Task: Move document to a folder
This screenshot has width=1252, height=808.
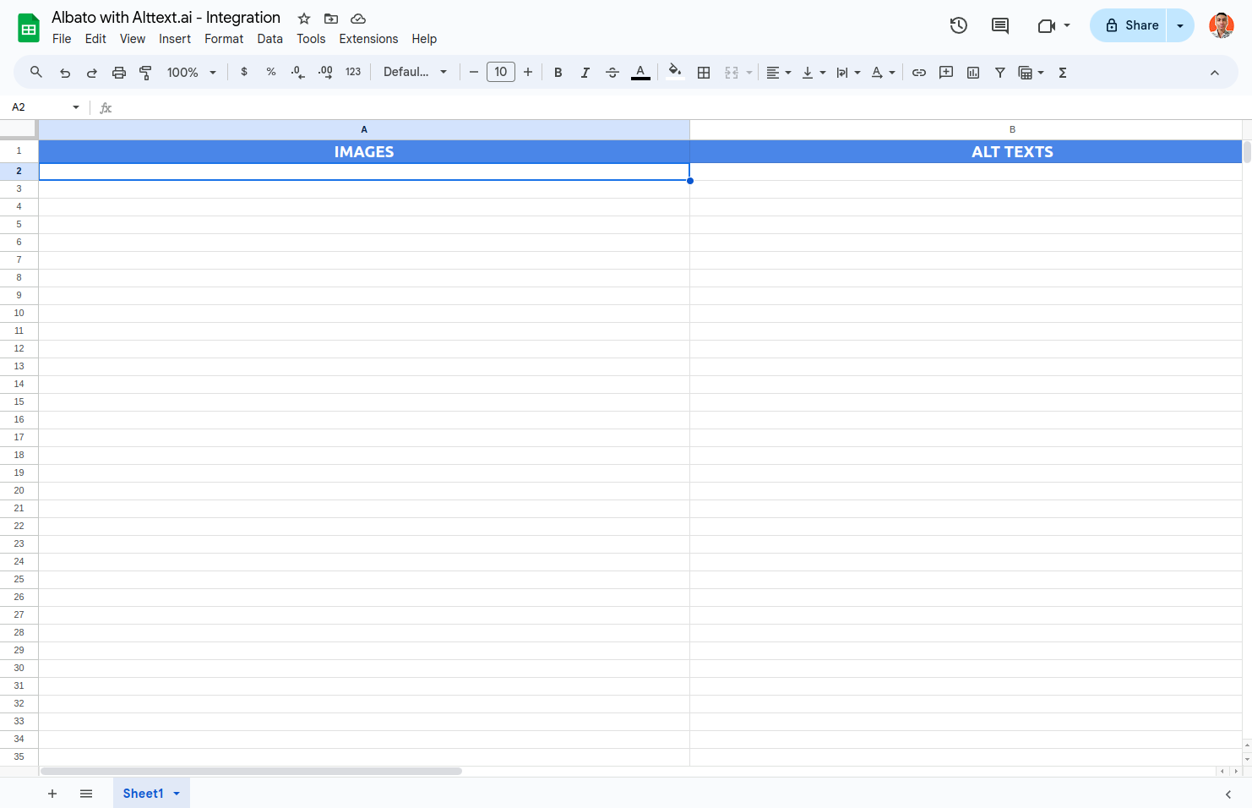Action: [331, 19]
